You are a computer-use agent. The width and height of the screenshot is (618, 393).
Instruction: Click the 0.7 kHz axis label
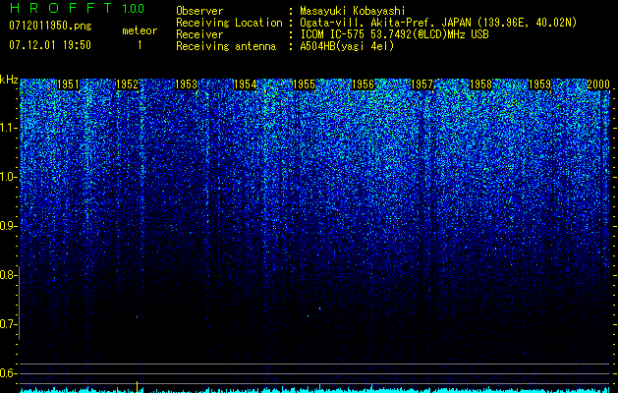tap(10, 324)
